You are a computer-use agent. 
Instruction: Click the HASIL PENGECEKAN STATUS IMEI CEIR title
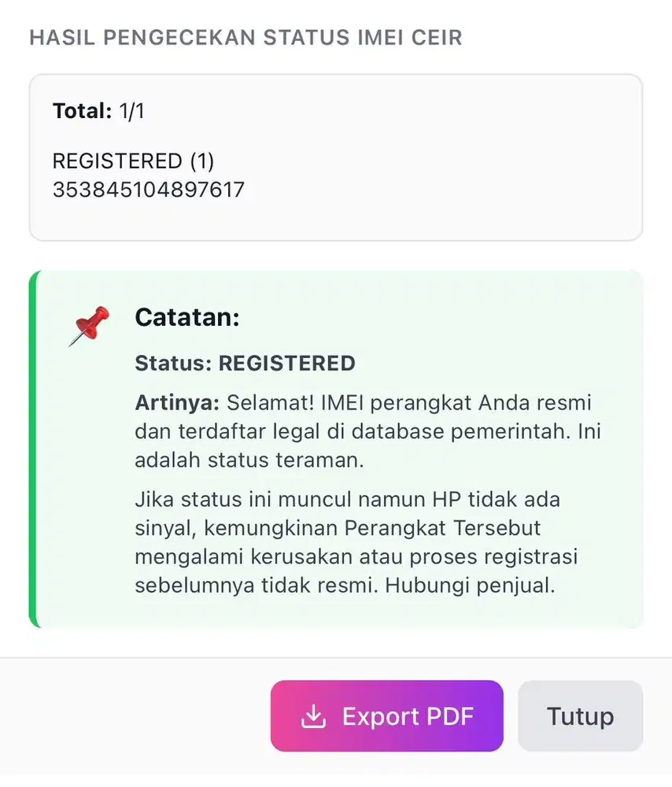[245, 36]
